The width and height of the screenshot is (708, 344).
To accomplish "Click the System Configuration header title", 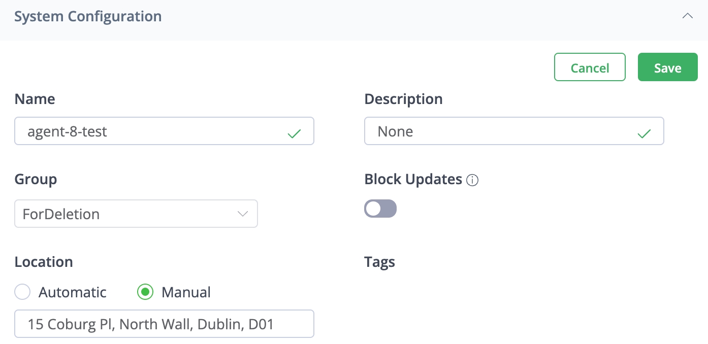I will click(88, 16).
